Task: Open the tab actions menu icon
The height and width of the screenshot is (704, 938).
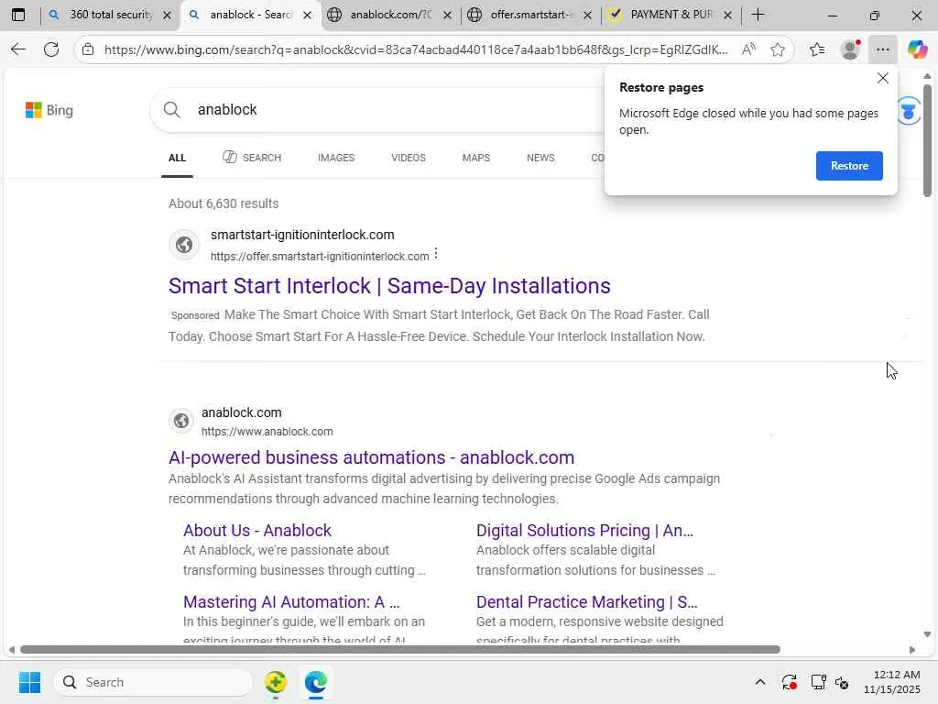Action: point(18,15)
